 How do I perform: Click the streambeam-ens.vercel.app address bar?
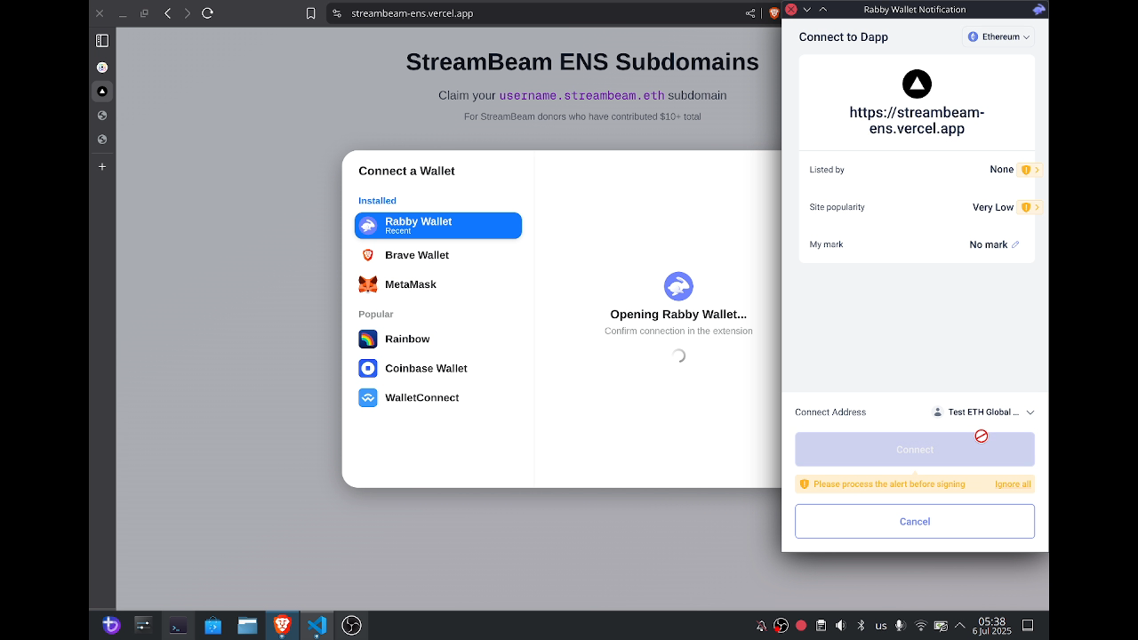click(x=412, y=13)
